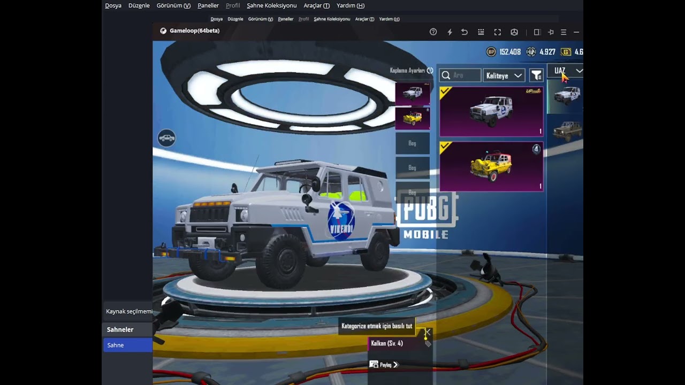685x385 pixels.
Task: Open the Paneller menu in outer bar
Action: (208, 5)
